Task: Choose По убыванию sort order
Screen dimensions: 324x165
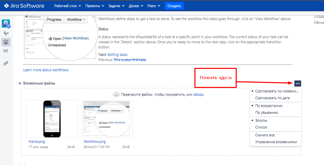Action: pyautogui.click(x=276, y=112)
